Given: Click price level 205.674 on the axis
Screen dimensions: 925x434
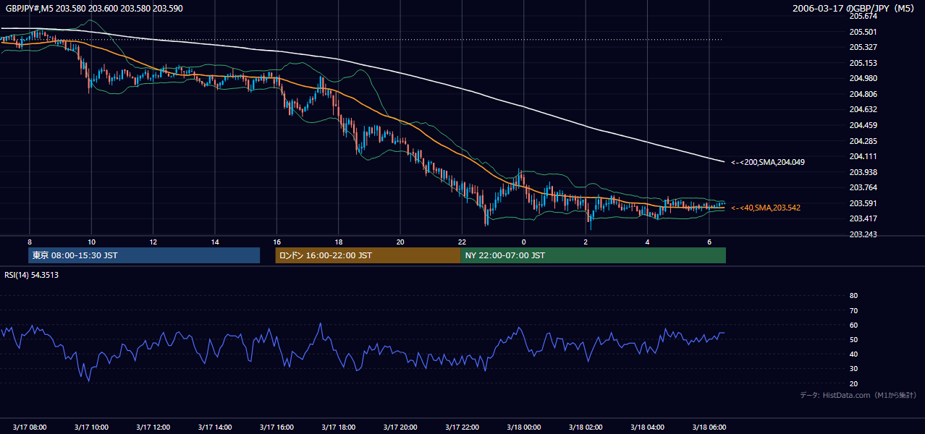Looking at the screenshot, I should click(863, 16).
